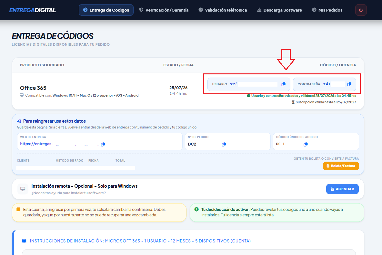Copy the Web de Entrega link
Image resolution: width=382 pixels, height=255 pixels.
(103, 144)
